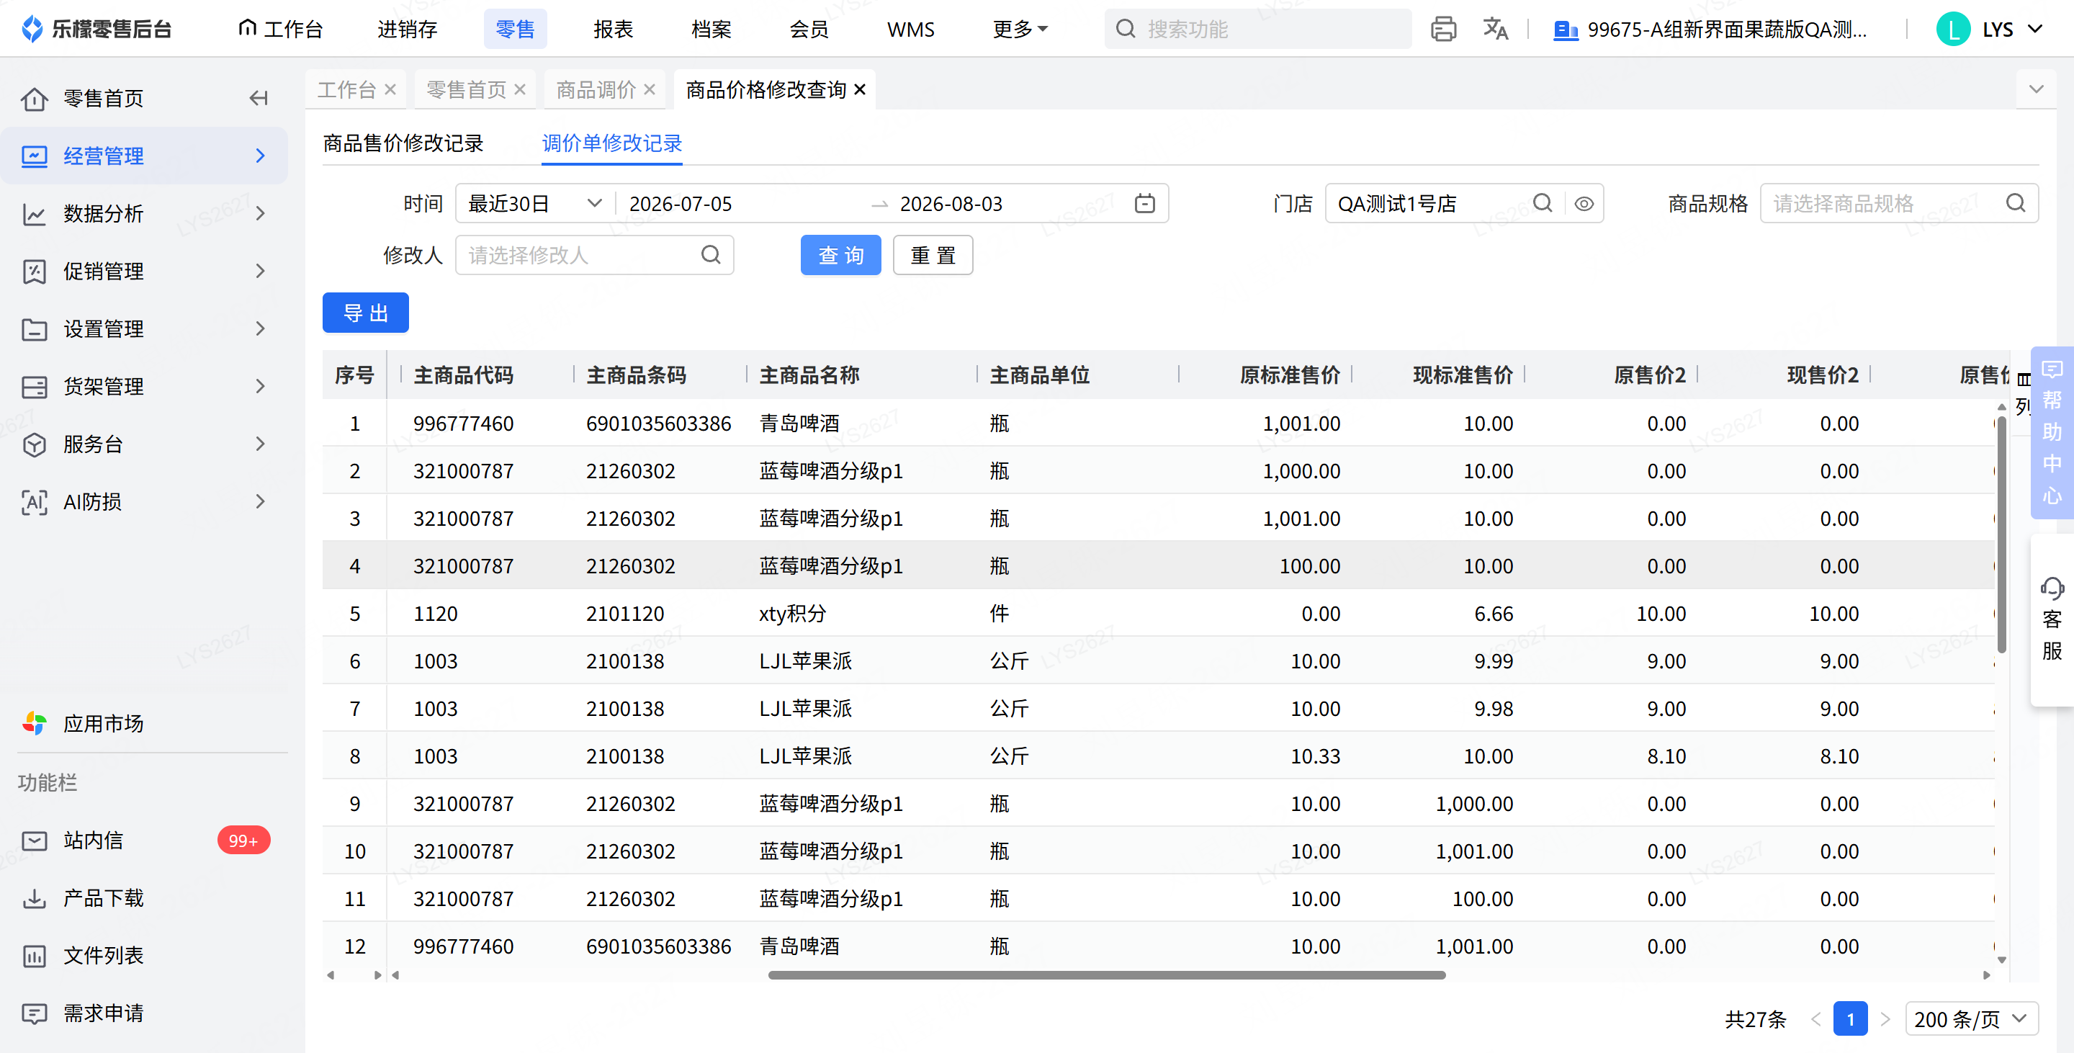
Task: Expand the 设置管理 sidebar menu
Action: click(x=260, y=328)
